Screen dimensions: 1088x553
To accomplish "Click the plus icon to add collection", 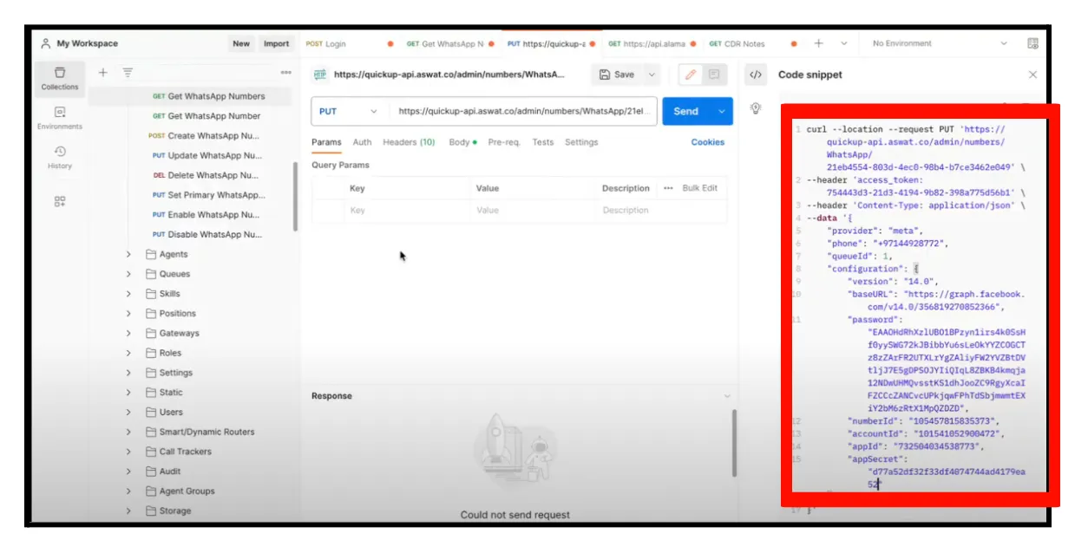I will tap(102, 73).
